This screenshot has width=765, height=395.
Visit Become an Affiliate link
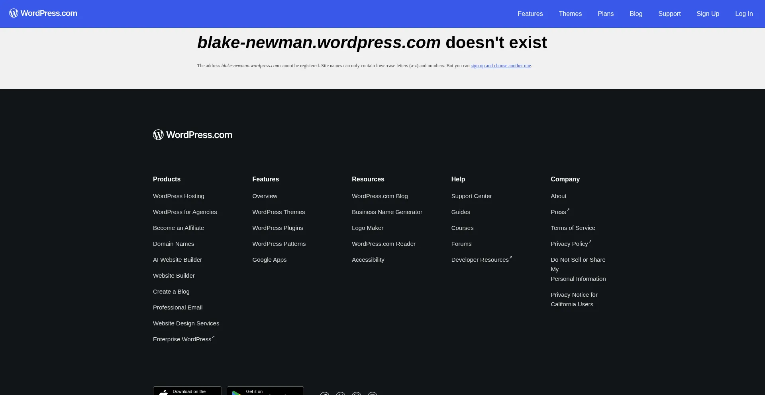(178, 228)
